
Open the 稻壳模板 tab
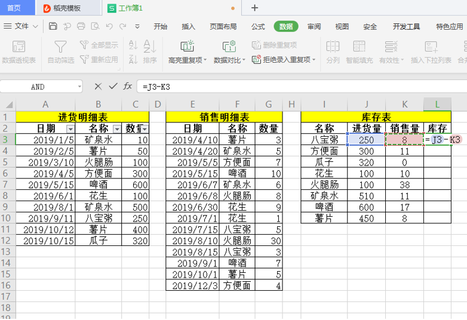(x=68, y=8)
